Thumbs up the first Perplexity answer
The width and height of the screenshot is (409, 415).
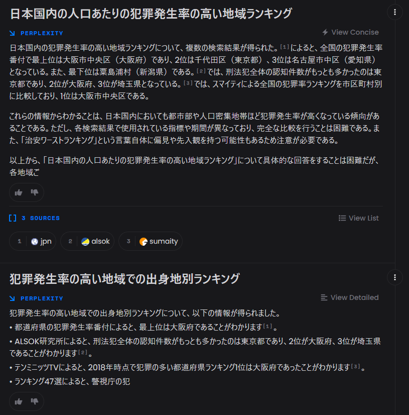[19, 192]
